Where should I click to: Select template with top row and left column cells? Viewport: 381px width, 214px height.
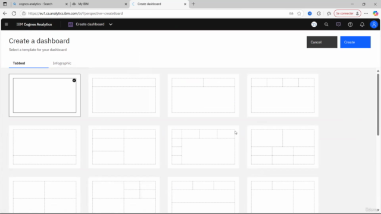click(x=204, y=147)
